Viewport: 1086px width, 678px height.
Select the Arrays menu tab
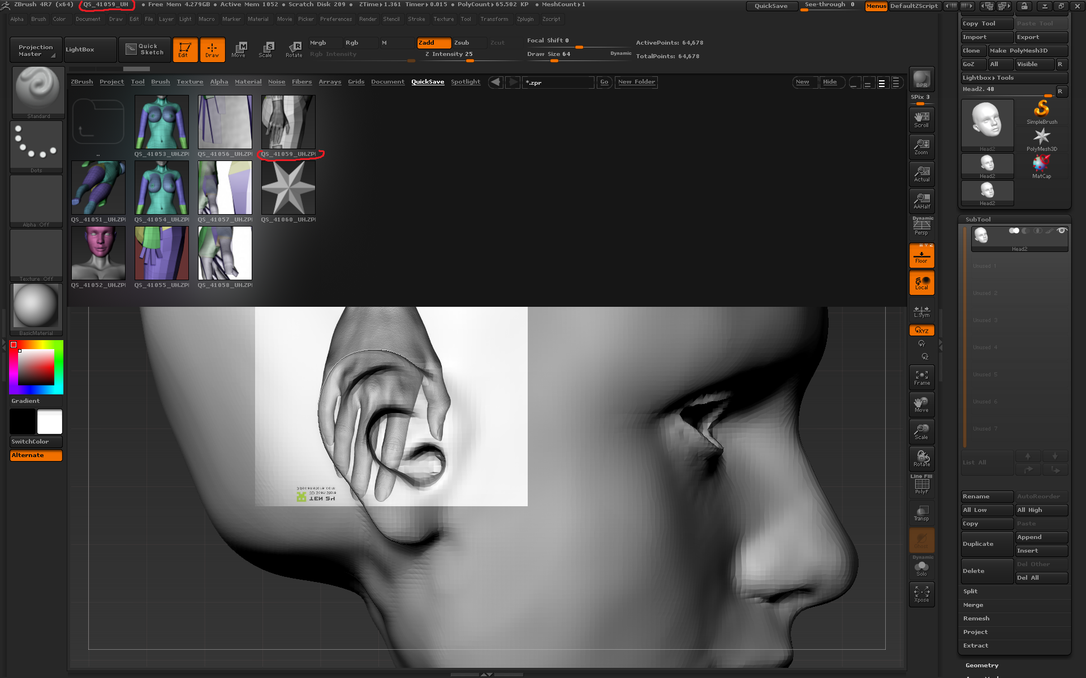pos(329,81)
